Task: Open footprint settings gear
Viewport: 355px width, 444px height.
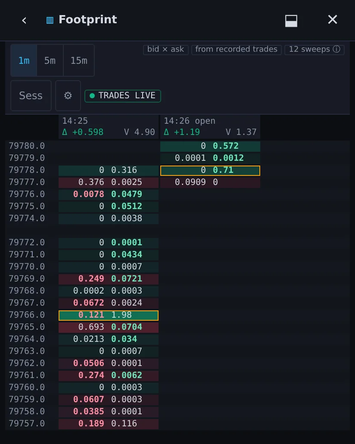Action: (68, 96)
